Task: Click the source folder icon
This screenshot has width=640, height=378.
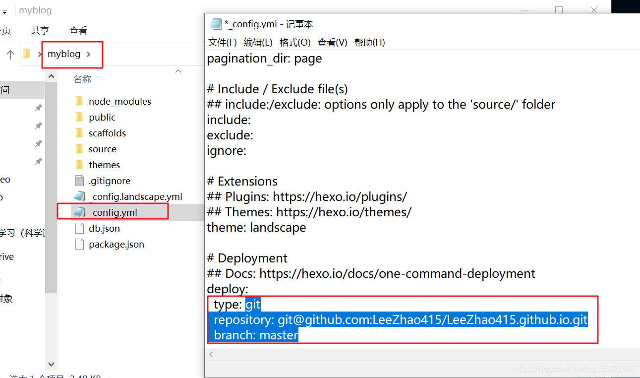Action: pos(79,149)
